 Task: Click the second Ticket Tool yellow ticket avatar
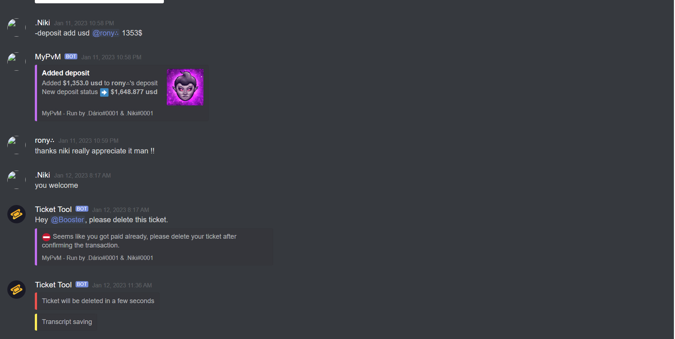point(16,290)
